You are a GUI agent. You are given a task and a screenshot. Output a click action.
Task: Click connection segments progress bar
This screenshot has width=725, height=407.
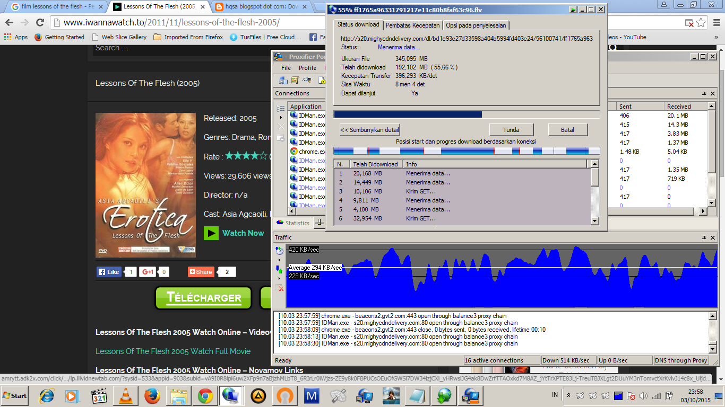click(x=467, y=151)
